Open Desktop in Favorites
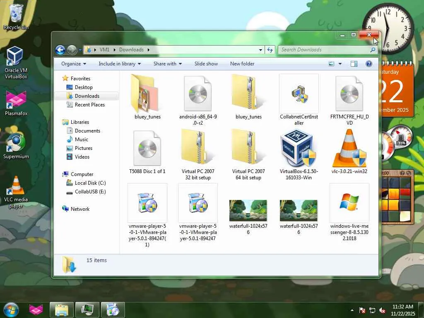Image resolution: width=424 pixels, height=318 pixels. click(84, 87)
